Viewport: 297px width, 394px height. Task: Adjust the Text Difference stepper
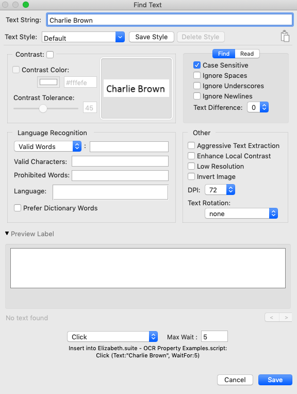point(264,107)
